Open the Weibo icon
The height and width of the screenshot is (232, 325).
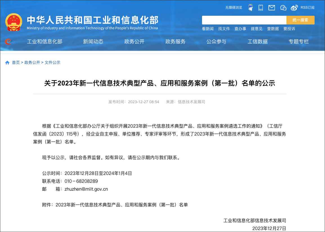point(294,8)
